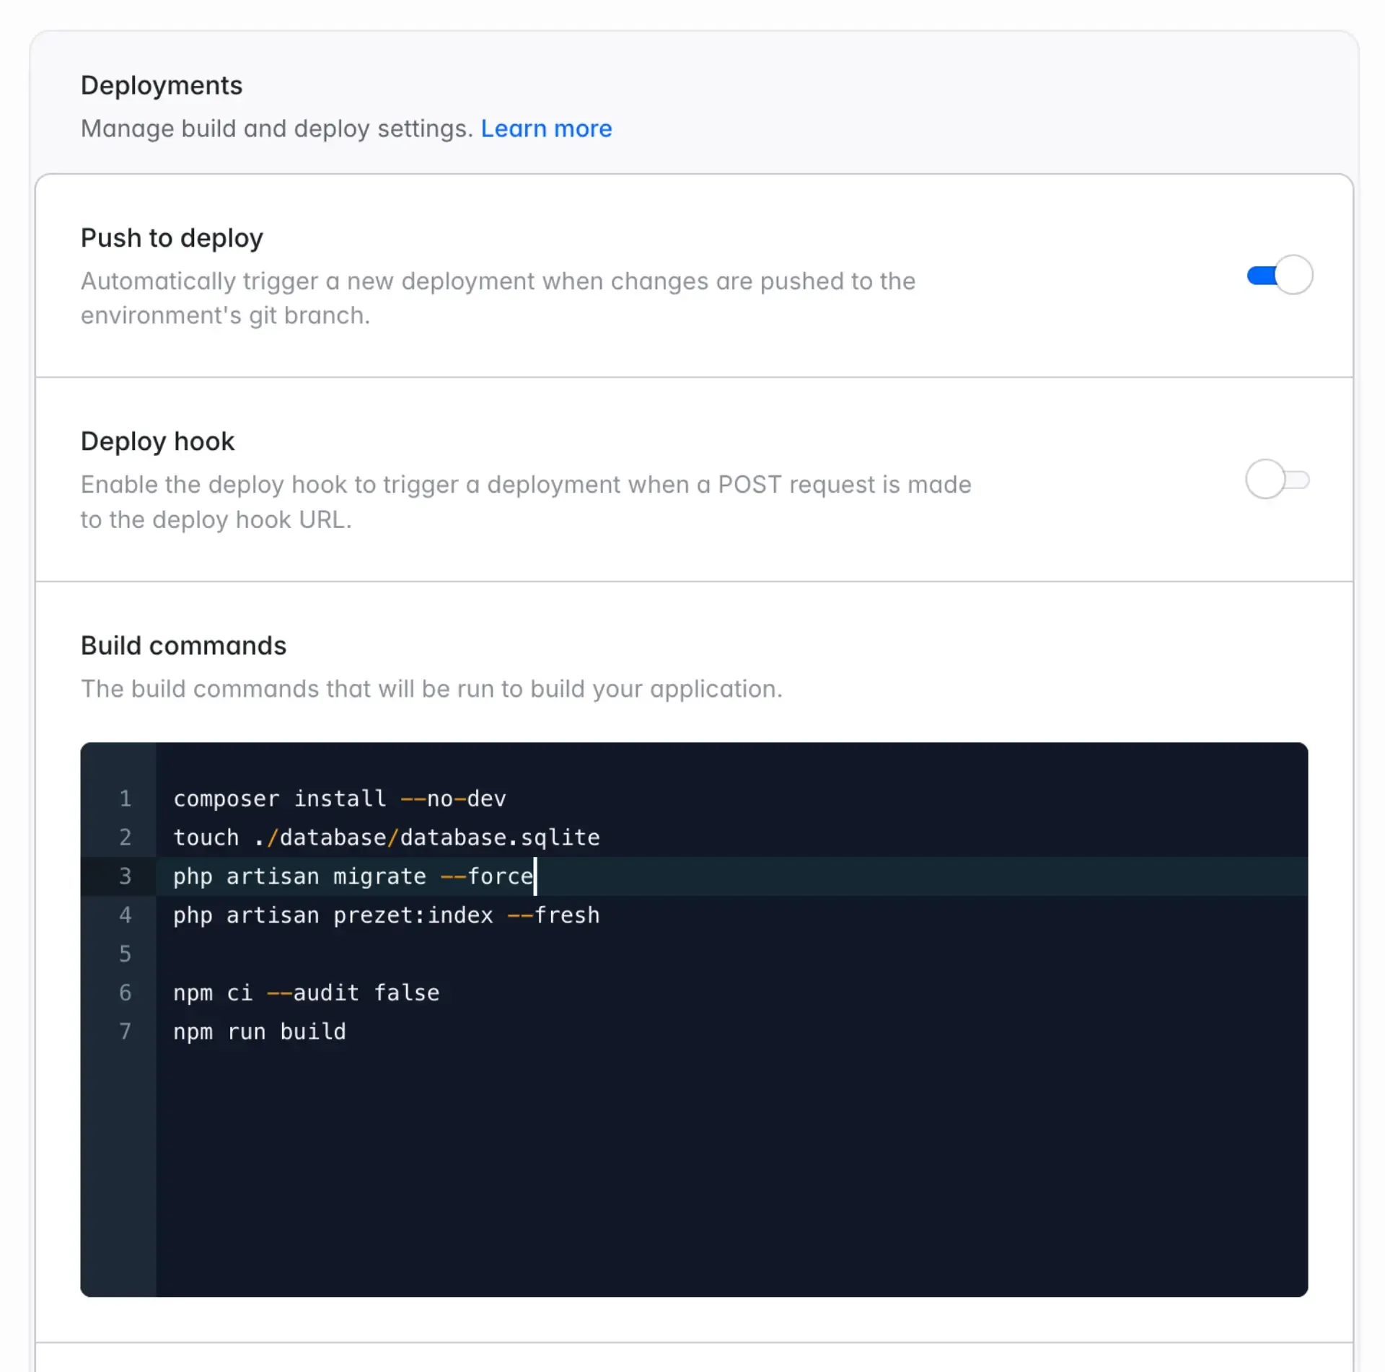Click the composer install command line

339,799
